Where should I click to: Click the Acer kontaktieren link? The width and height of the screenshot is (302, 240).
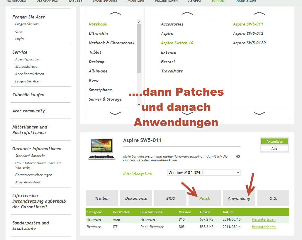30,74
